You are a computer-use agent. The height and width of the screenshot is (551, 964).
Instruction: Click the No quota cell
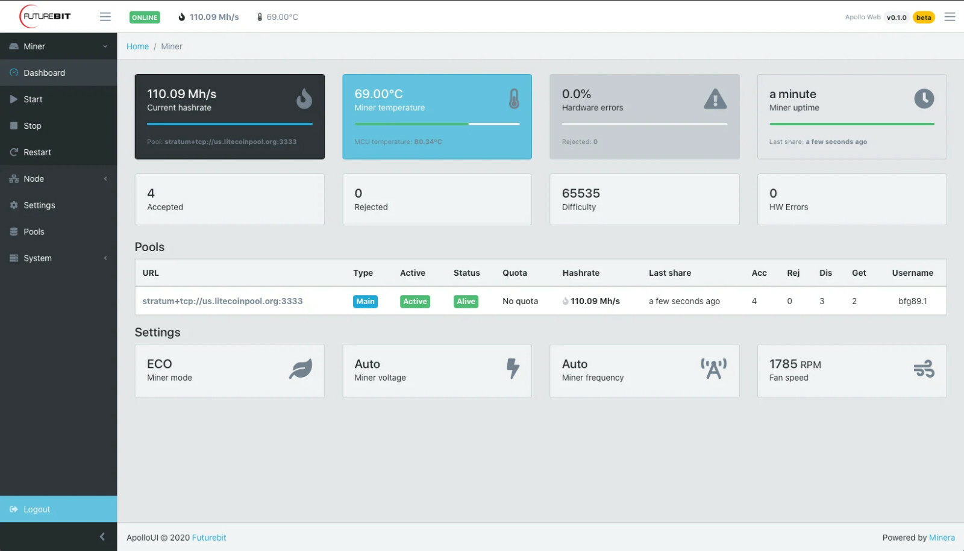521,301
